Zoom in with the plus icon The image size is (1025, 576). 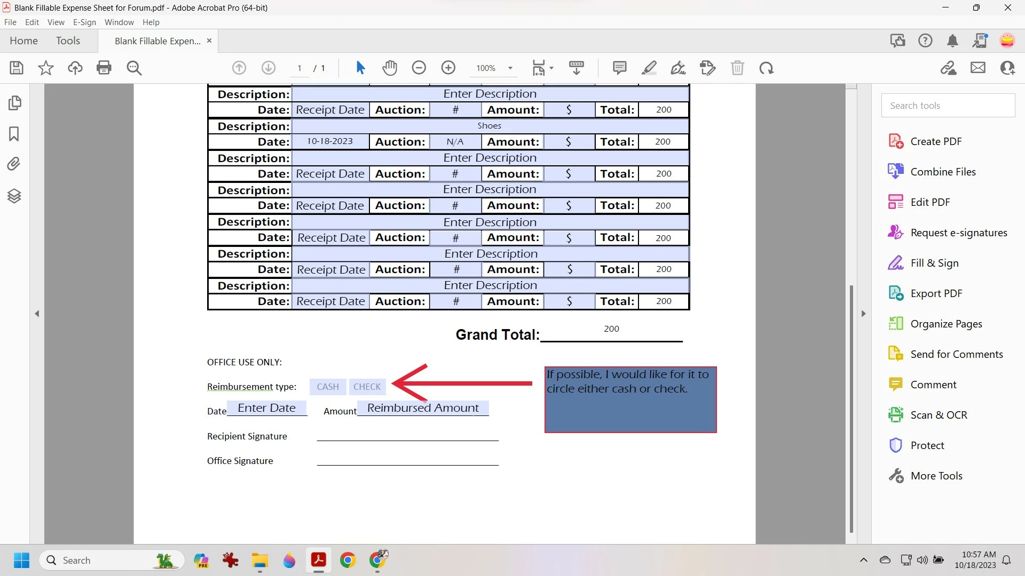(448, 68)
